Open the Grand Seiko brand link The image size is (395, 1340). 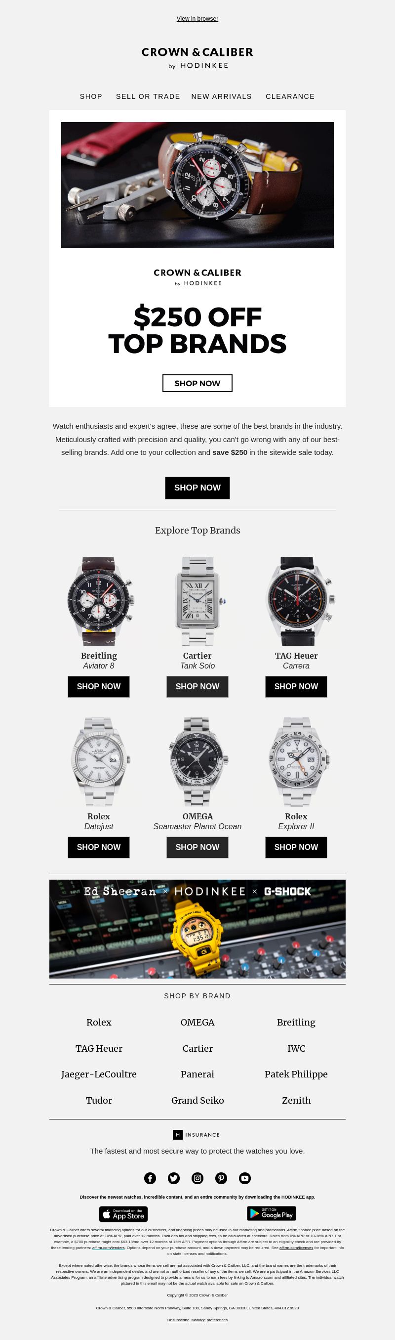click(197, 1100)
